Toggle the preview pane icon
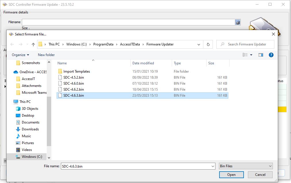Screen dimensions: 291x183 (x=261, y=55)
